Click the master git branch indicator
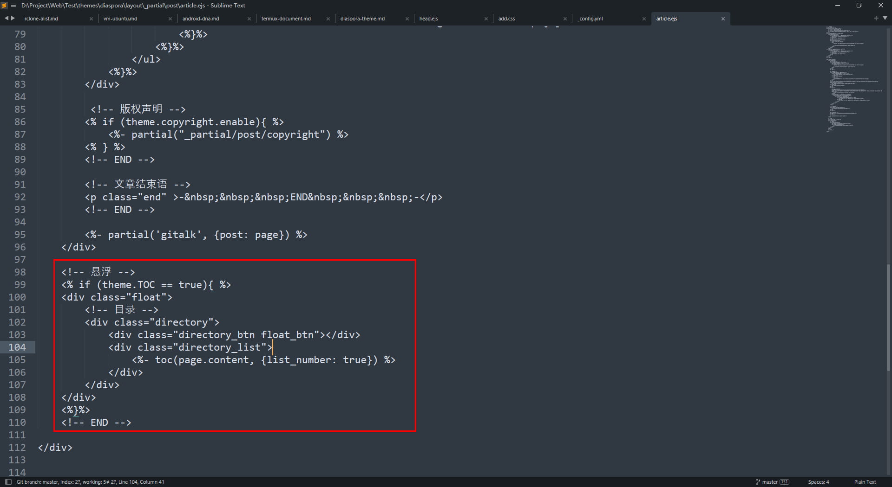Screen dimensions: 892x487 pyautogui.click(x=772, y=482)
